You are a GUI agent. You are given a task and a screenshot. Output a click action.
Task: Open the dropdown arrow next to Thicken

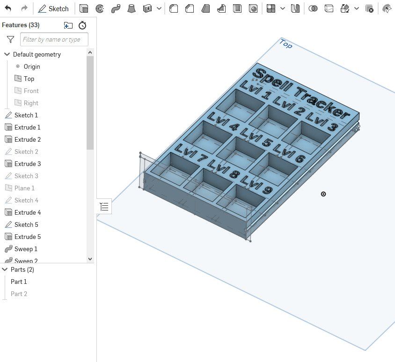(159, 8)
